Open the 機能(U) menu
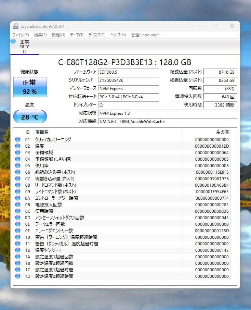The width and height of the screenshot is (251, 310). click(58, 35)
